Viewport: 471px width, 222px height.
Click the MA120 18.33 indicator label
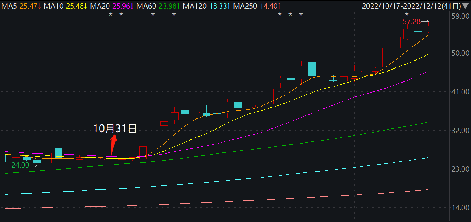click(x=206, y=5)
